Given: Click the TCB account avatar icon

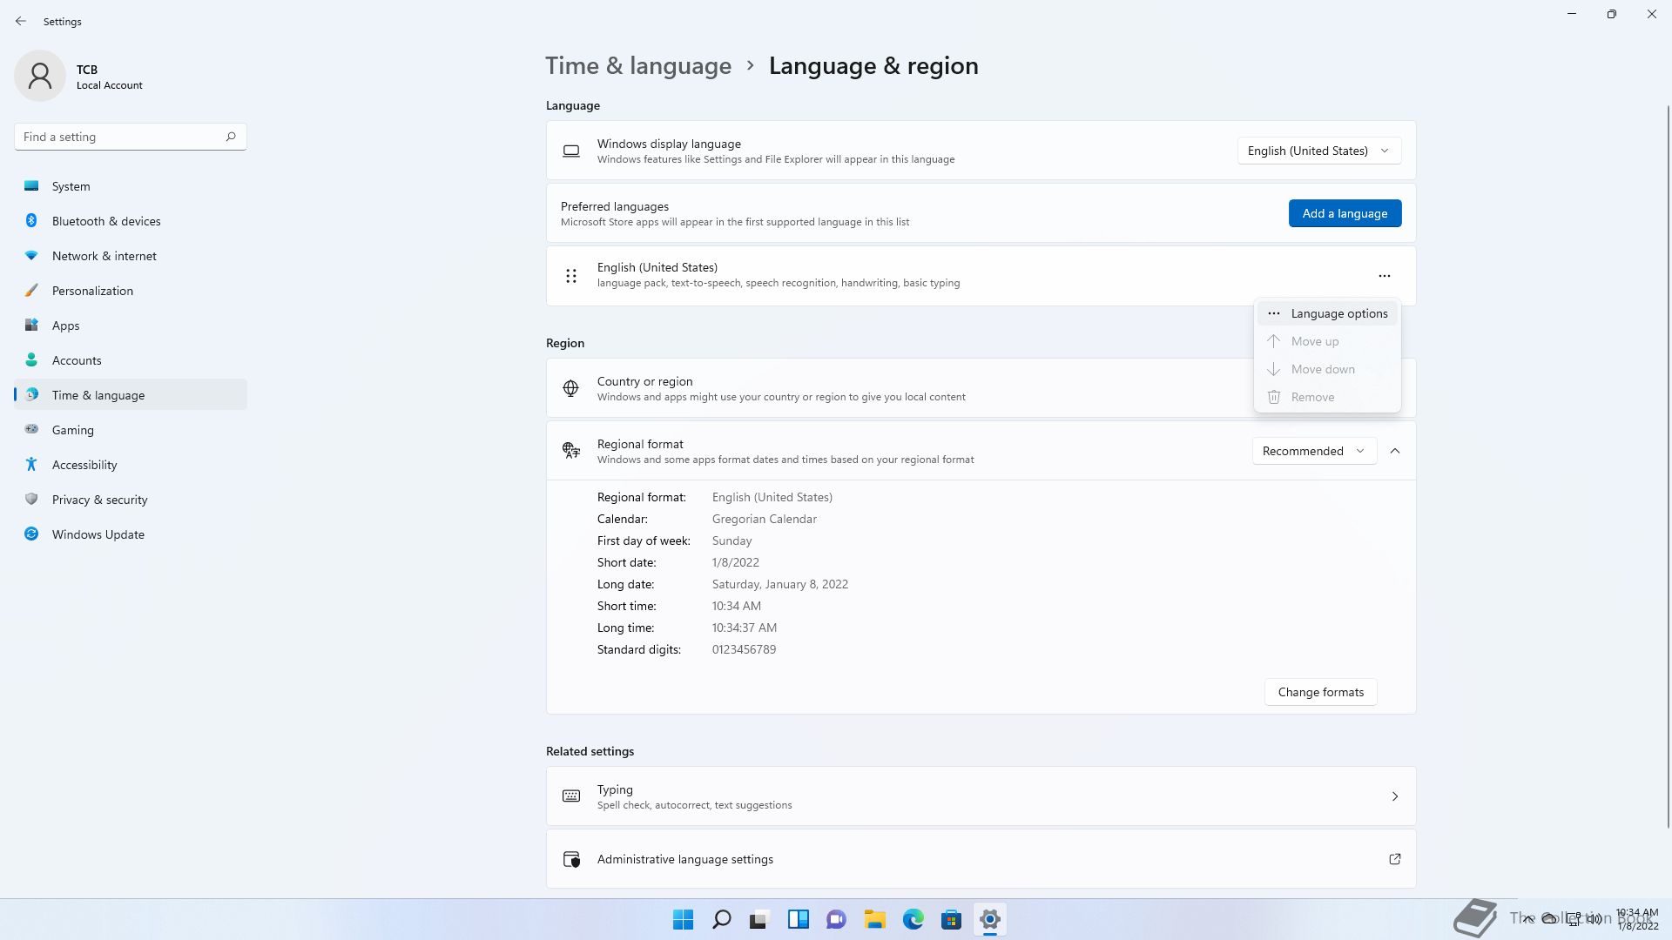Looking at the screenshot, I should click(x=40, y=76).
